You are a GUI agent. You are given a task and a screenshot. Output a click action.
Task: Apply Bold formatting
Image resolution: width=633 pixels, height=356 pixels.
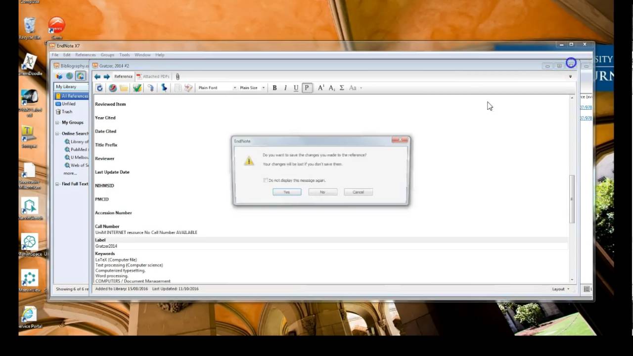(x=274, y=88)
